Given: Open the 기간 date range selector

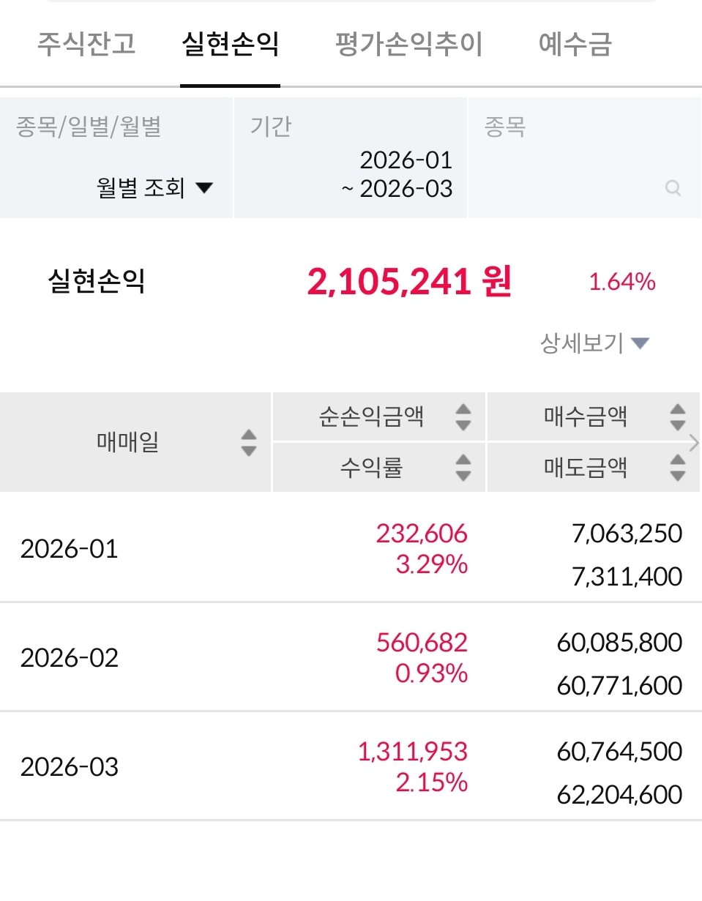Looking at the screenshot, I should point(350,173).
